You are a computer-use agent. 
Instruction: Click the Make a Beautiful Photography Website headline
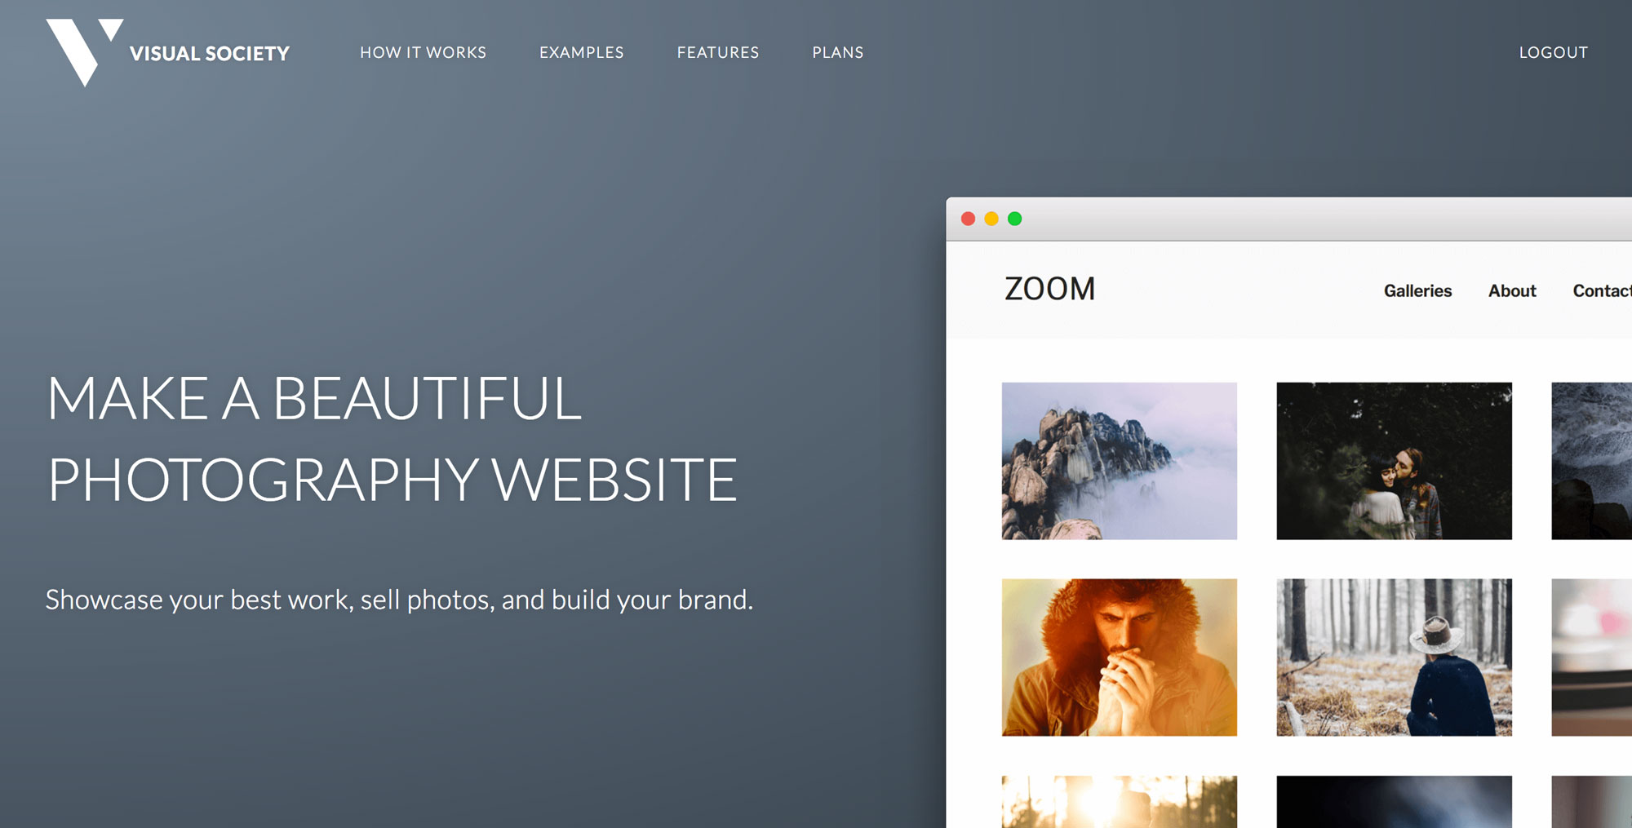coord(392,439)
